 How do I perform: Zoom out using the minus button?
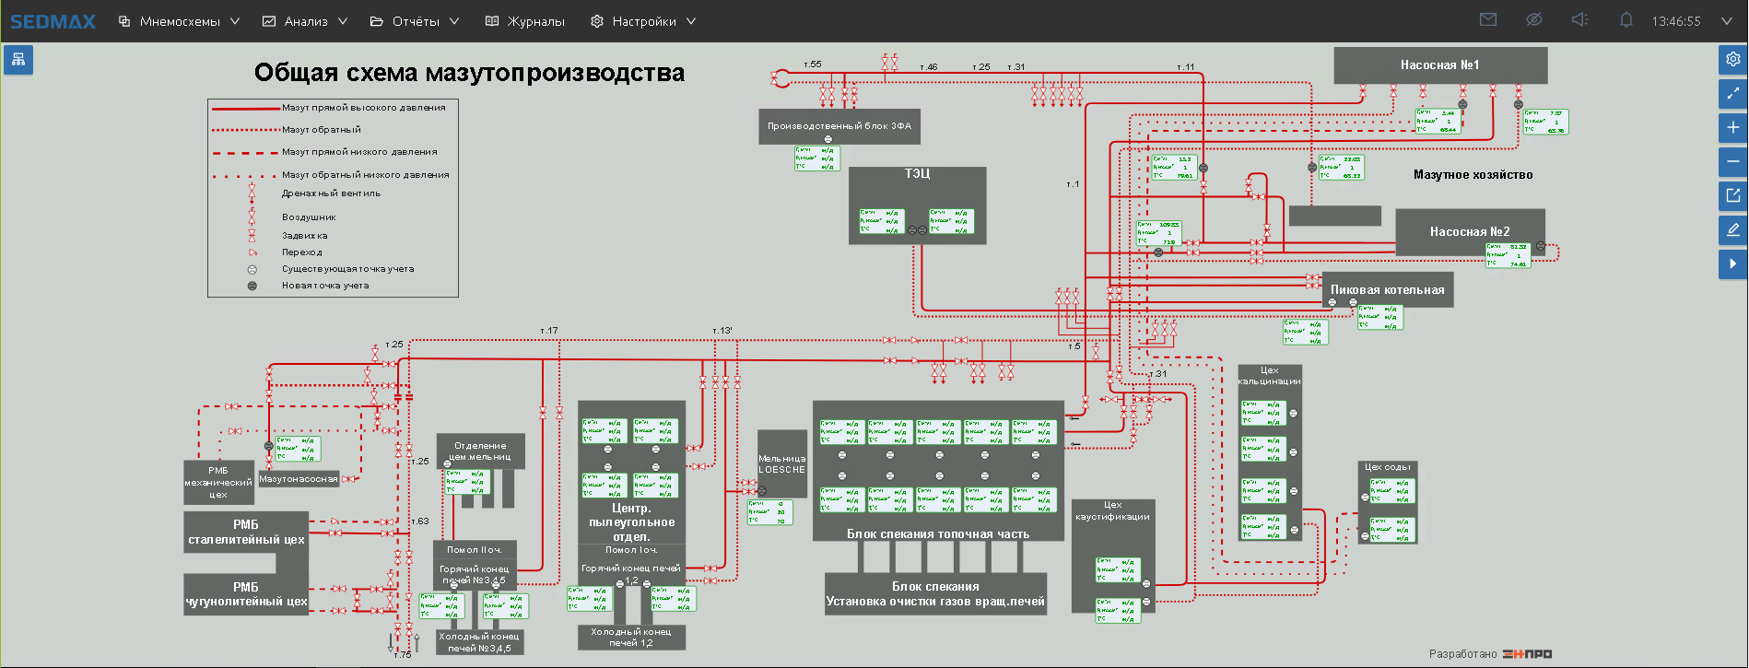[x=1732, y=161]
